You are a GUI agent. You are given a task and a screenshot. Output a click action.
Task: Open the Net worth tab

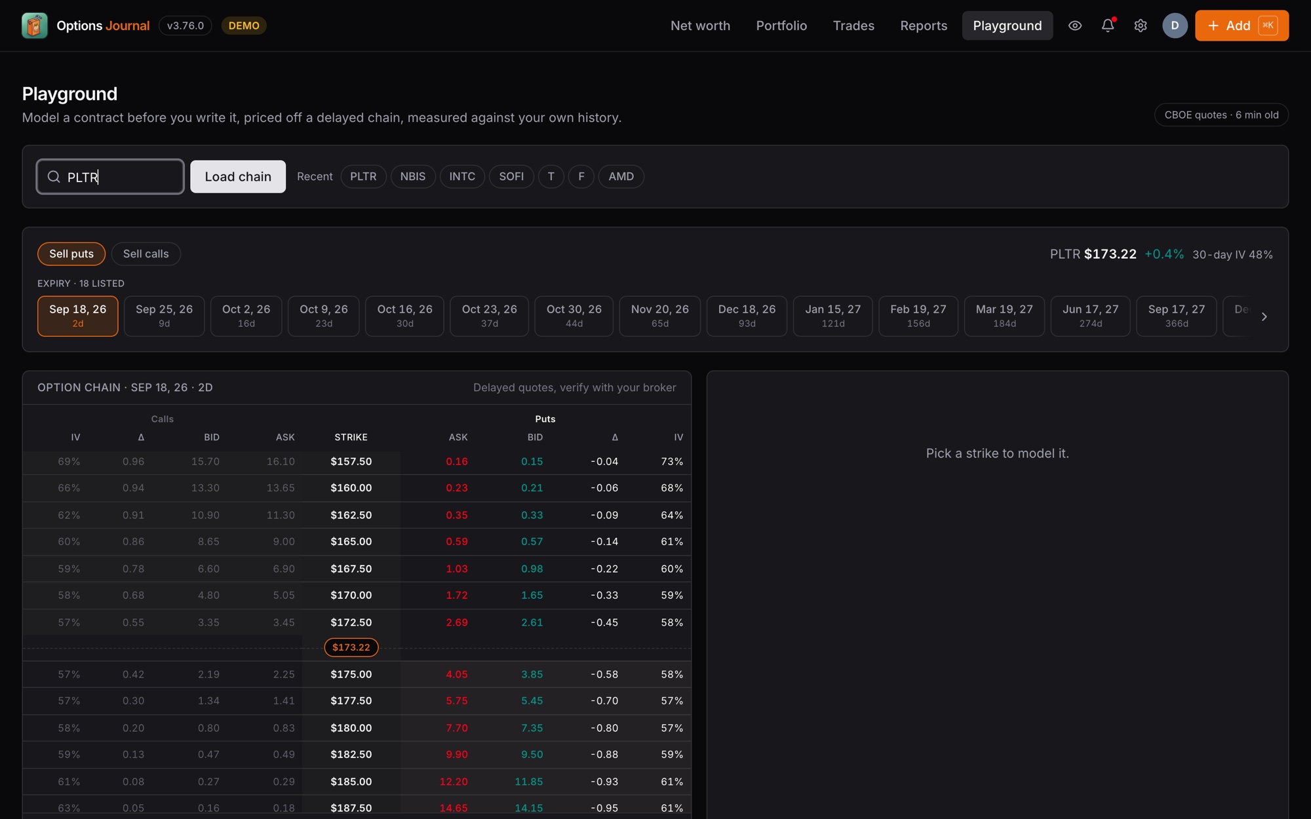click(700, 26)
